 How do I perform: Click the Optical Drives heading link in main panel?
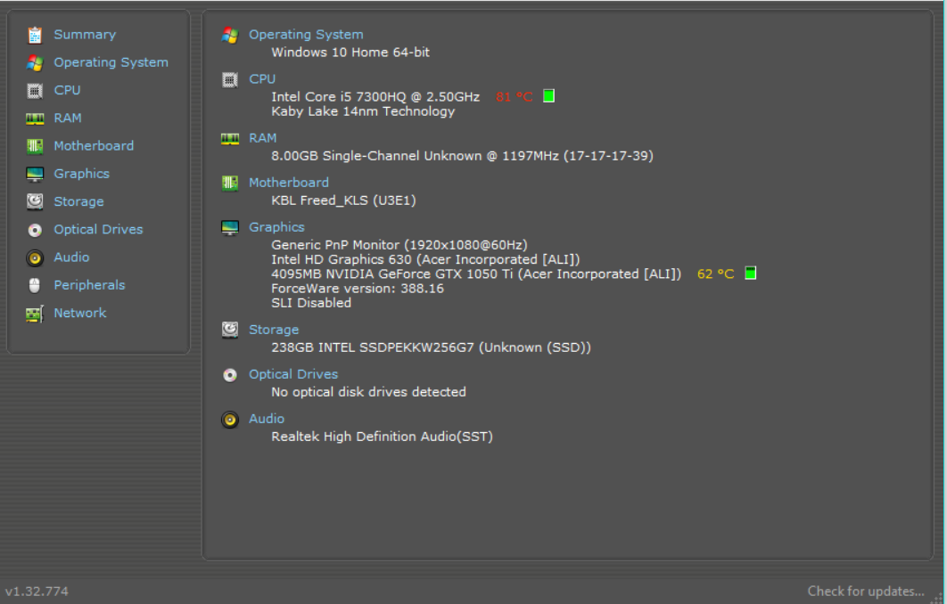point(293,374)
